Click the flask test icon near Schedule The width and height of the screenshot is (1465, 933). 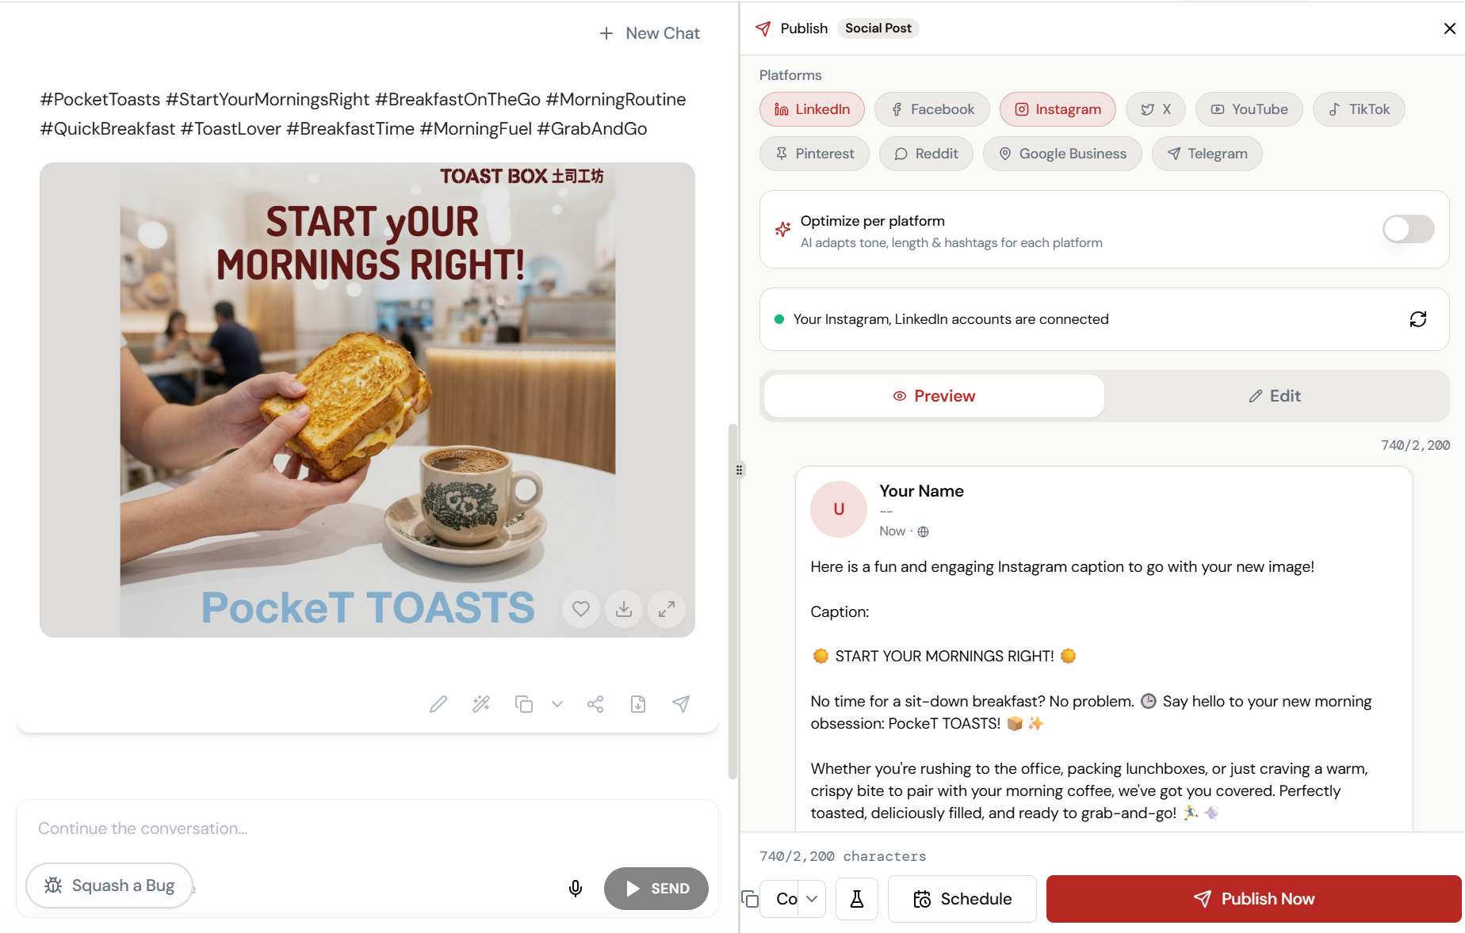(x=857, y=899)
